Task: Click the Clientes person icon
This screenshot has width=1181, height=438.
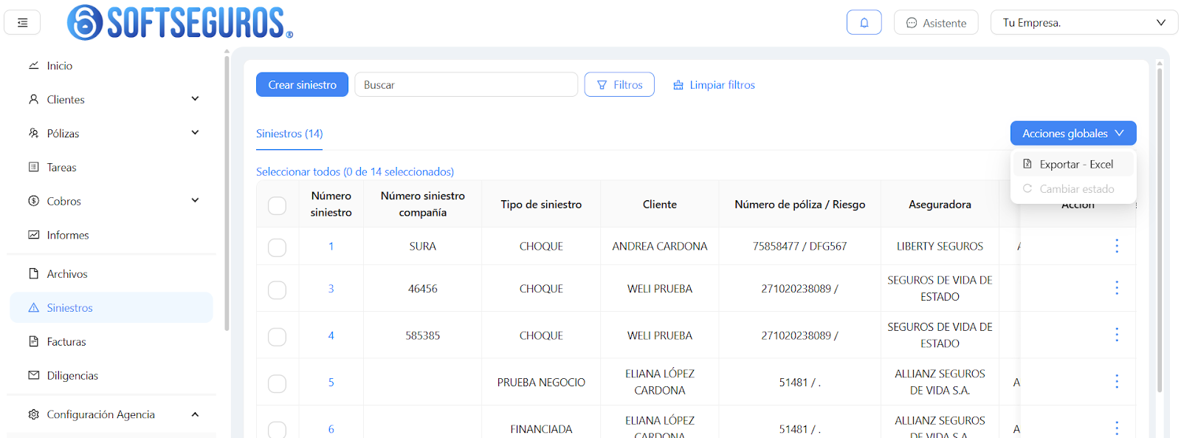Action: pos(33,99)
